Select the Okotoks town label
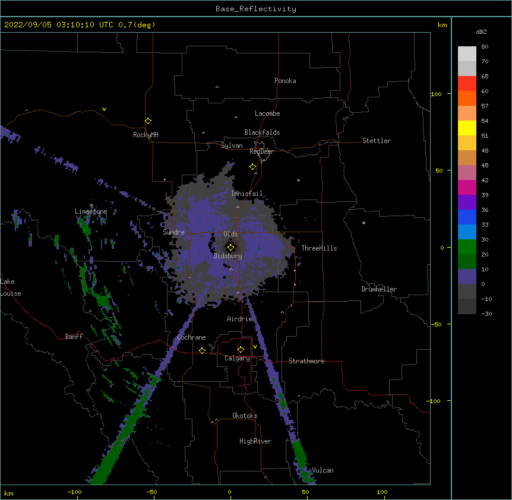The image size is (512, 500). (x=245, y=416)
